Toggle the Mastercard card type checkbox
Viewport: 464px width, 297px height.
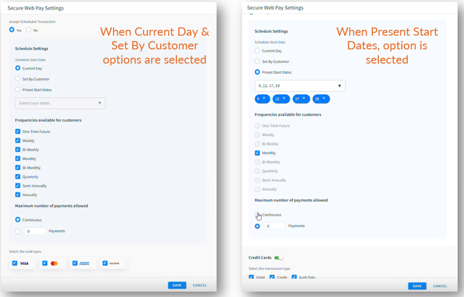[45, 263]
